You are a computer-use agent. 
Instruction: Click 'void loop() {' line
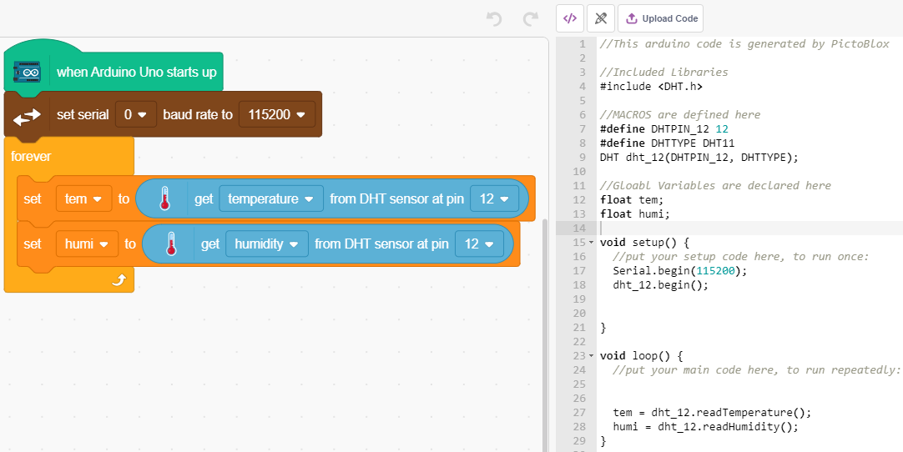coord(641,356)
